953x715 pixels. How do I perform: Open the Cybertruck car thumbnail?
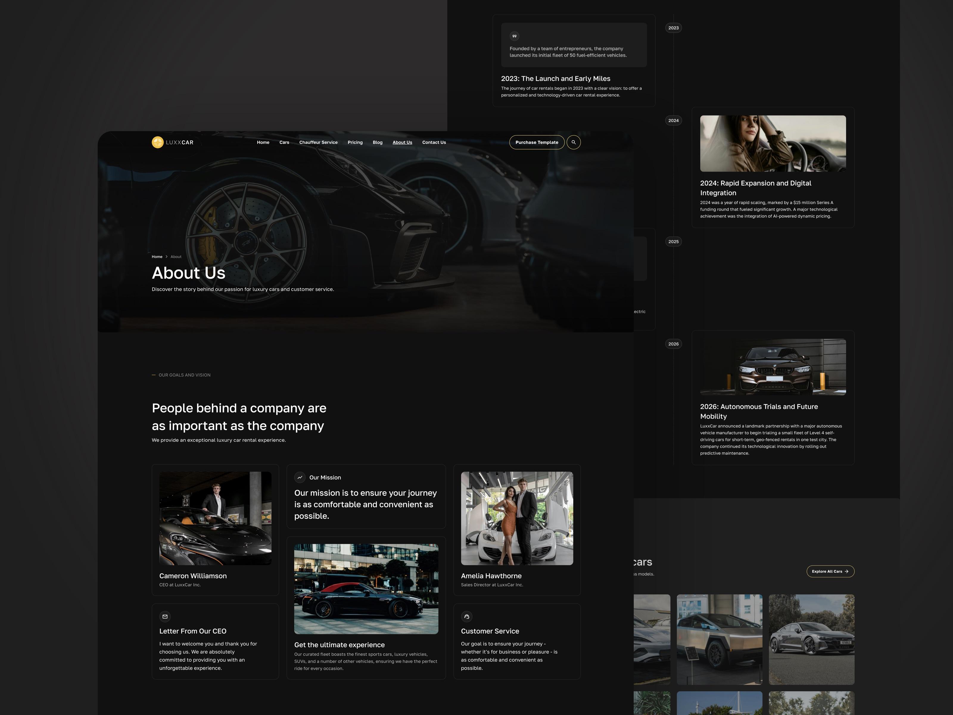pyautogui.click(x=720, y=640)
